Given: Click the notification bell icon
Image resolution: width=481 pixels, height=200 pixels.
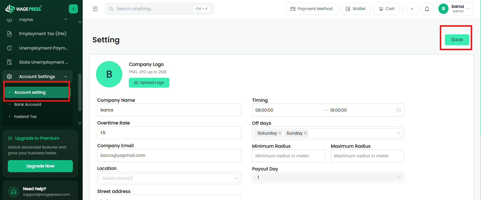Looking at the screenshot, I should tap(427, 9).
